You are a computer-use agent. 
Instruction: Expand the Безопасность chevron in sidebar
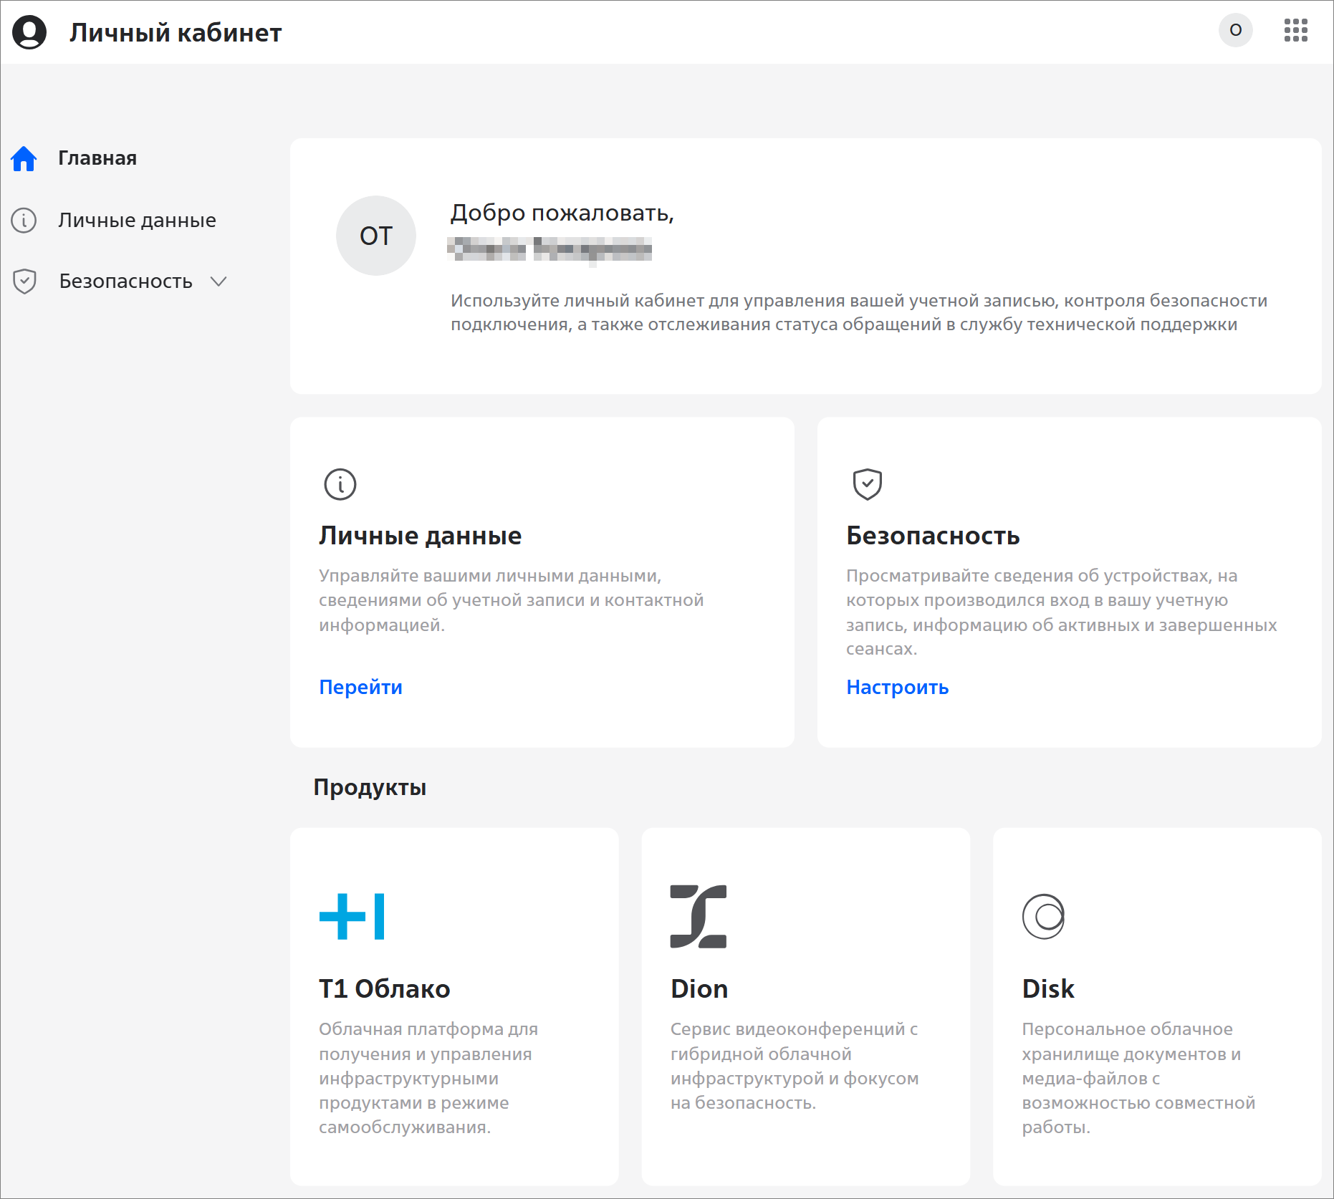click(219, 281)
